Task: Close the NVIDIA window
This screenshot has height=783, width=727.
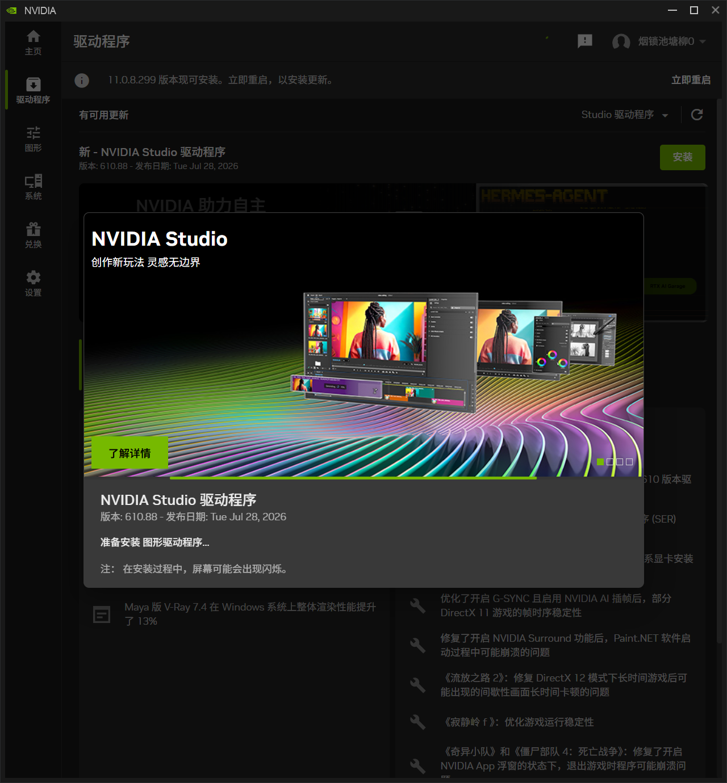Action: point(716,10)
